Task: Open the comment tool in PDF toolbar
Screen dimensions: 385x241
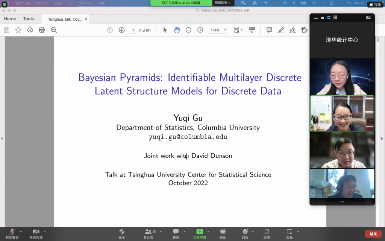Action: coord(269,30)
